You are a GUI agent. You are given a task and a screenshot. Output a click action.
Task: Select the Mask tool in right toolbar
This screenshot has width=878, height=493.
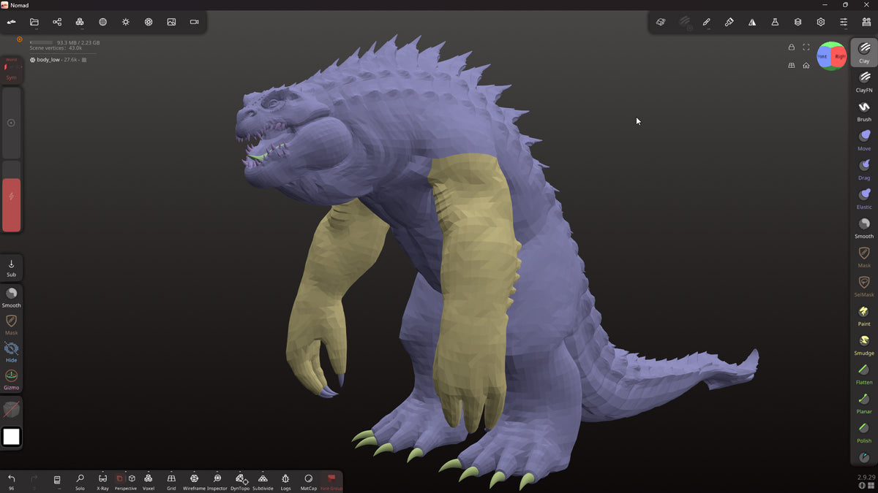864,257
